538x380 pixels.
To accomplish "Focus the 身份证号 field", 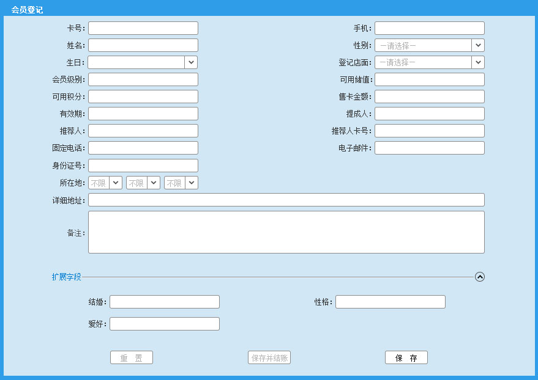I will click(x=143, y=166).
